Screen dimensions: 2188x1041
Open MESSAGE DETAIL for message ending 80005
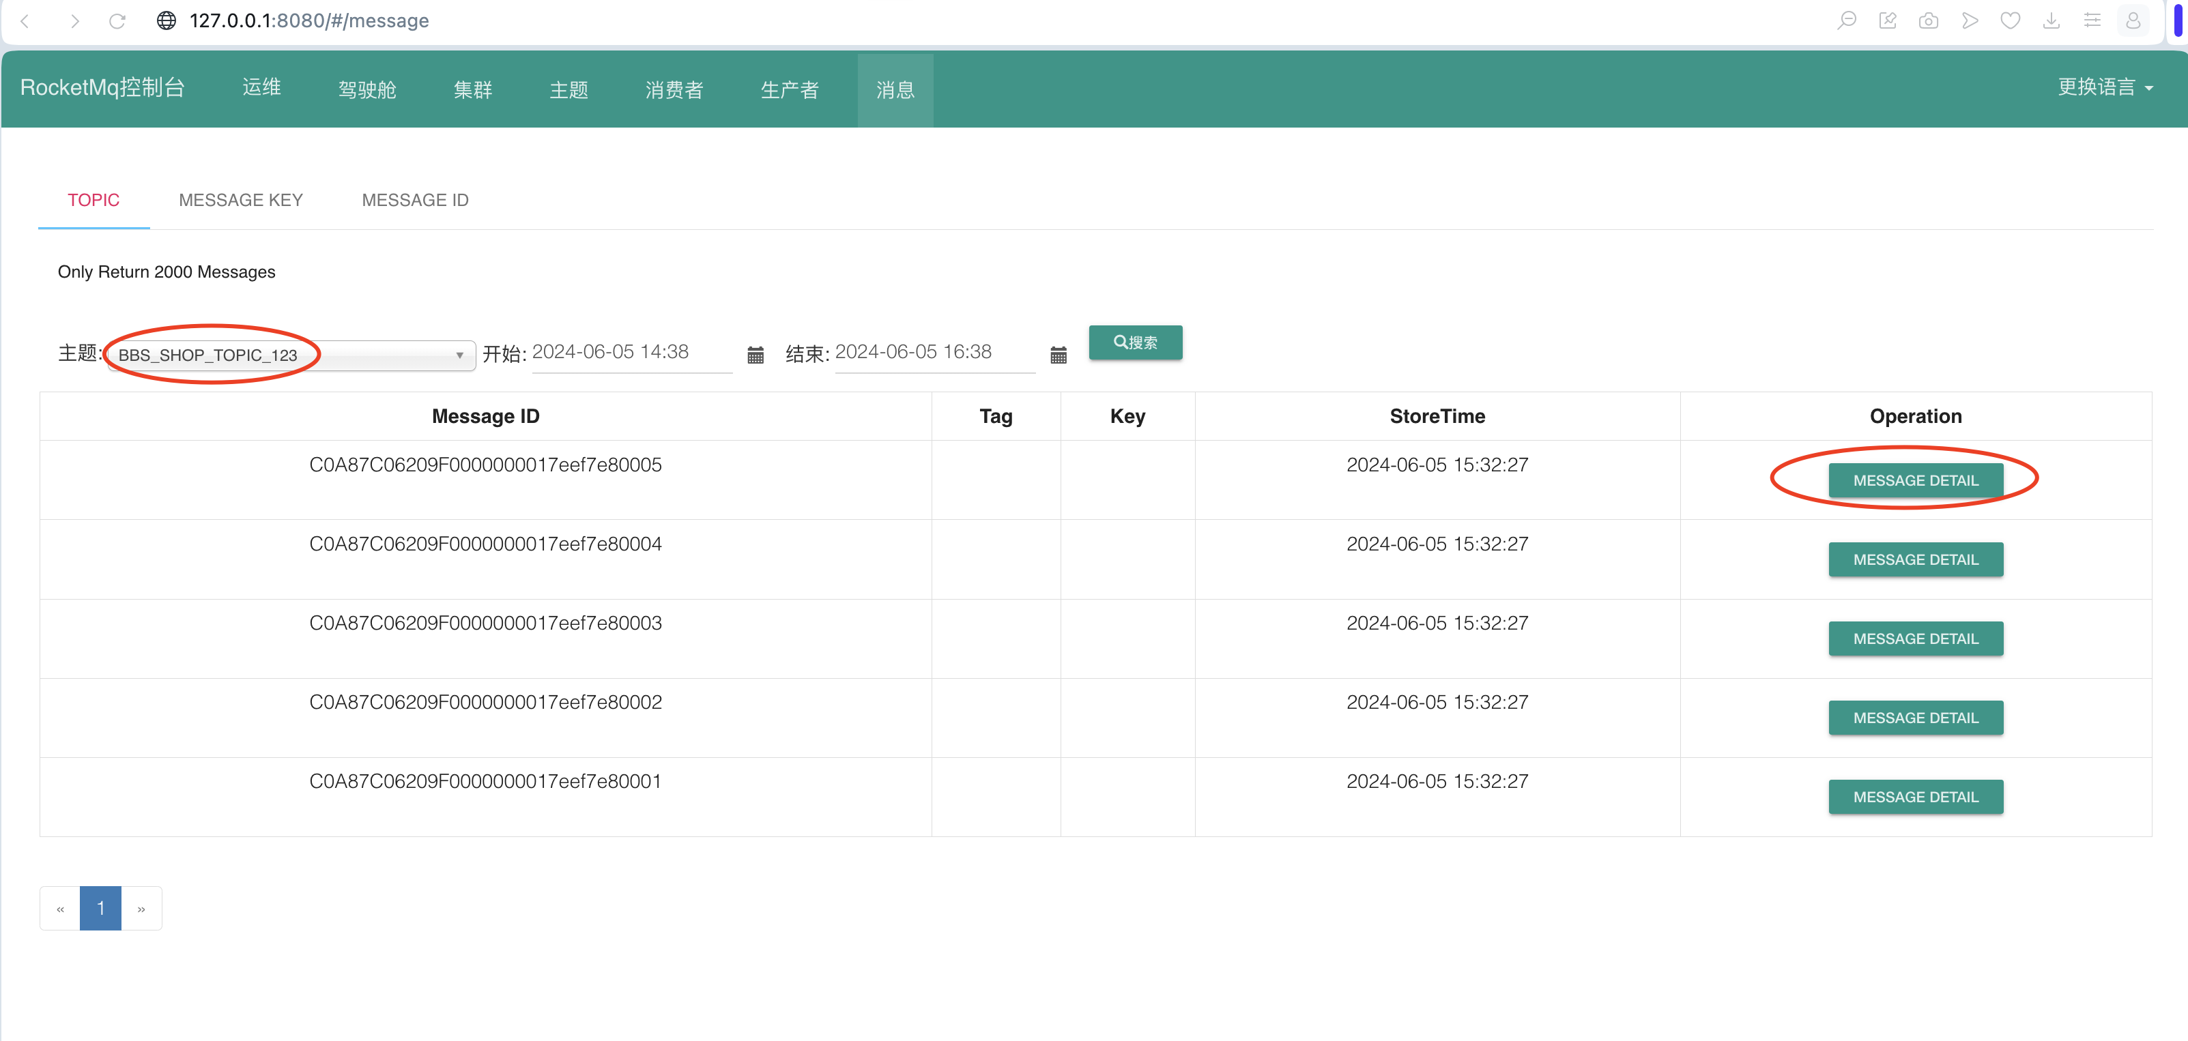pyautogui.click(x=1916, y=480)
